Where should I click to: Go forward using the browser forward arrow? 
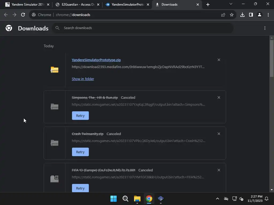[14, 15]
